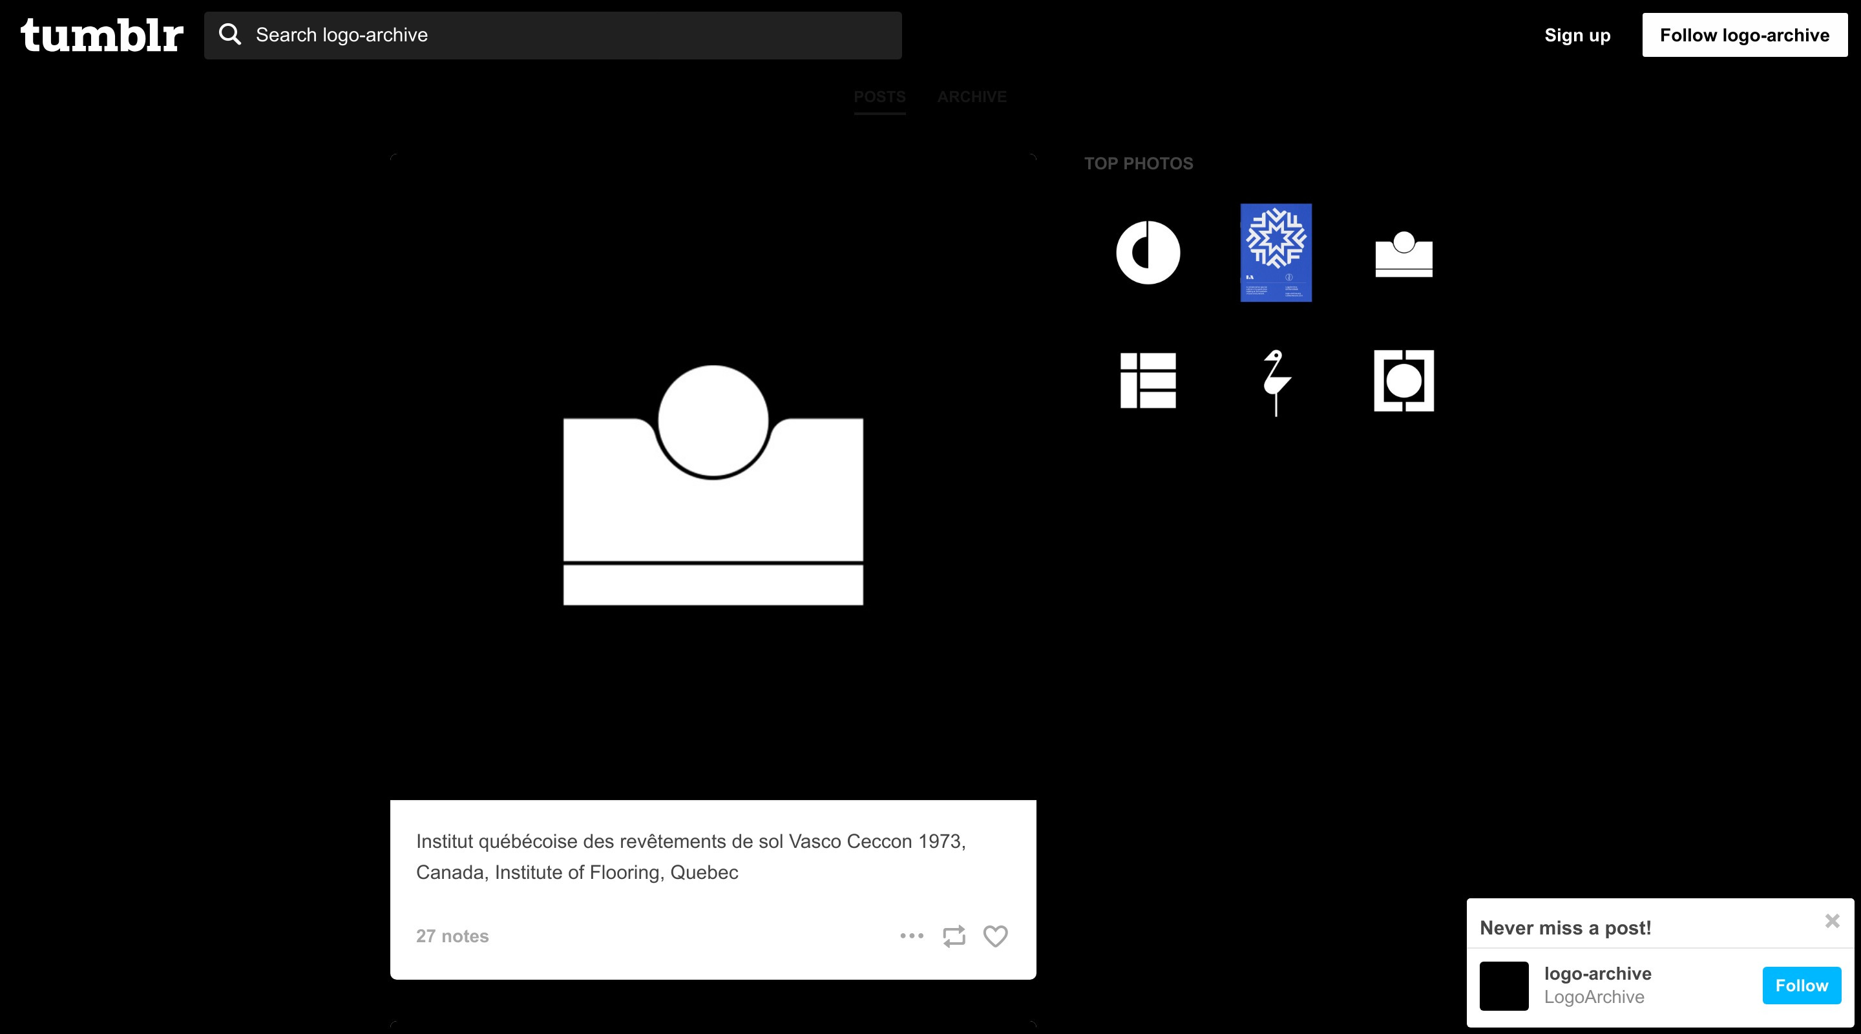Open the half-circle logo top photo
The image size is (1861, 1034).
[1148, 253]
